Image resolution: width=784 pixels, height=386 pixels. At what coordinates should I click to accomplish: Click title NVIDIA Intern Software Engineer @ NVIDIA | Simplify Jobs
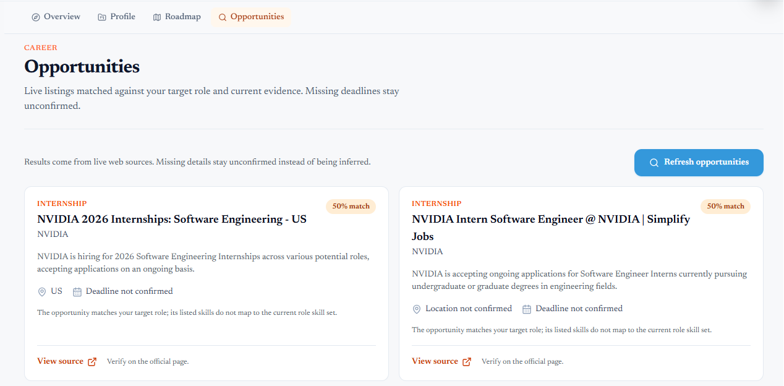tap(551, 228)
